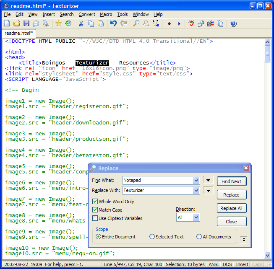Enable Use Cliptext Variables checkbox
Screen dimensions: 274x269
point(95,218)
